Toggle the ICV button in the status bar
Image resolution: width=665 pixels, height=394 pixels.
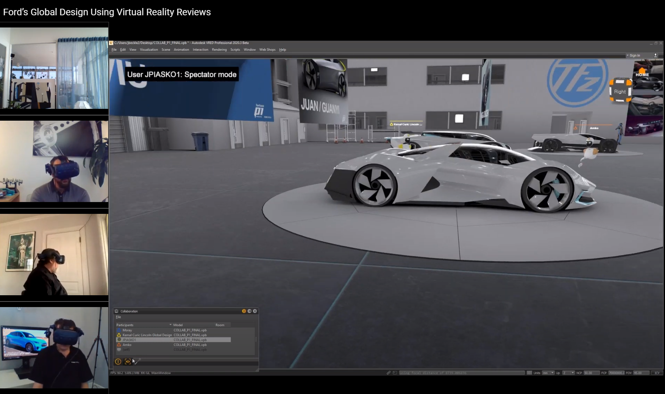[x=657, y=373]
